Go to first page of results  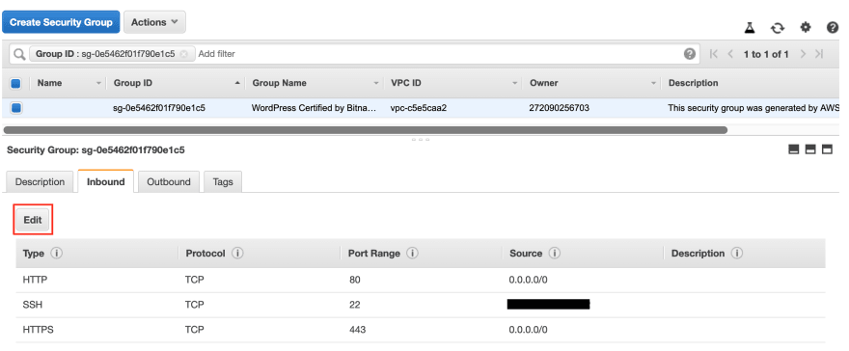coord(714,54)
